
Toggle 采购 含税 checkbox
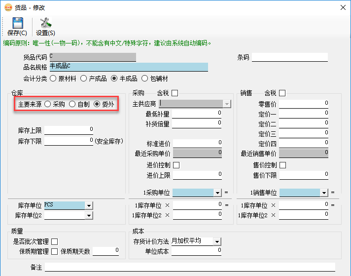(x=175, y=93)
